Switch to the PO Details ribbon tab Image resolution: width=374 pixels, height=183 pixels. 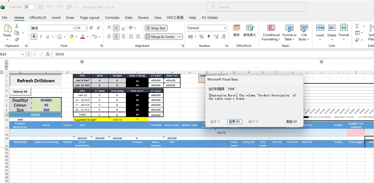pos(210,17)
